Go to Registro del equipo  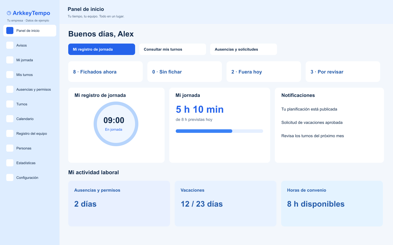(30, 133)
